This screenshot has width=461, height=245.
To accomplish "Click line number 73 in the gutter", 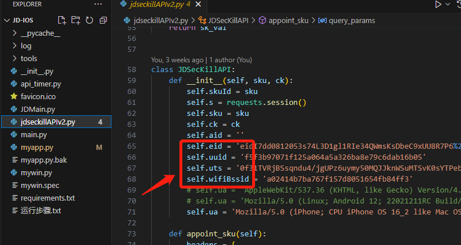I will point(132,233).
